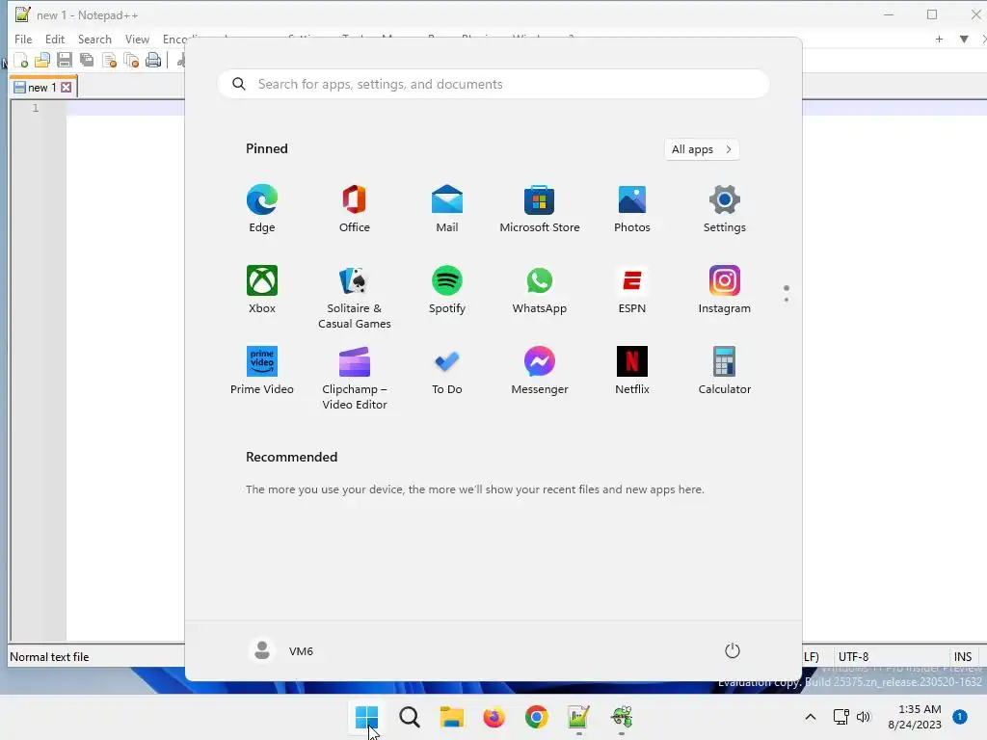
Task: Open the notification badge on taskbar
Action: 960,716
